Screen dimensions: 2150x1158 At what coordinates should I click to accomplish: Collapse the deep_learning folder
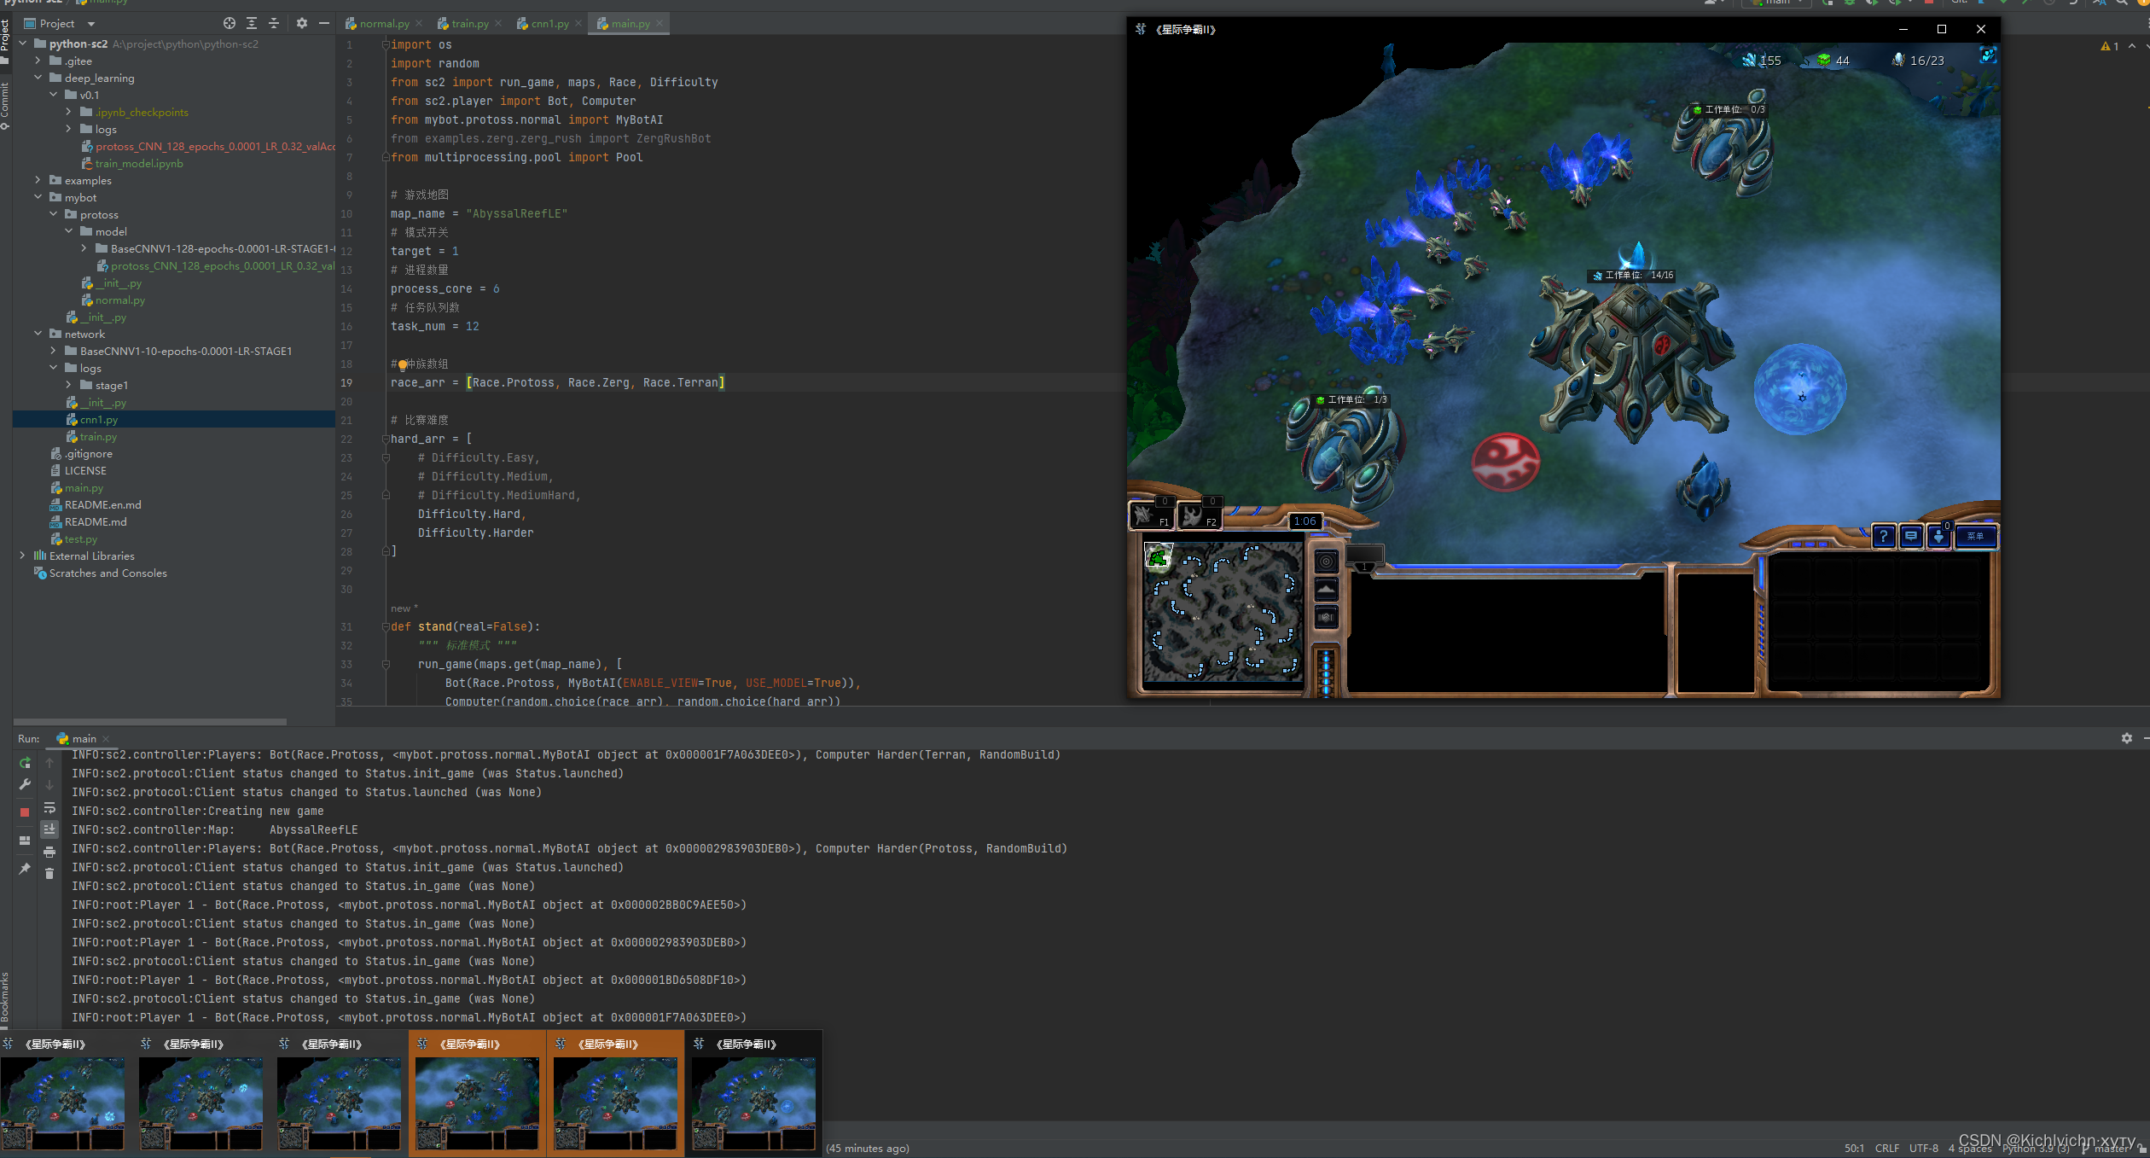(x=38, y=78)
